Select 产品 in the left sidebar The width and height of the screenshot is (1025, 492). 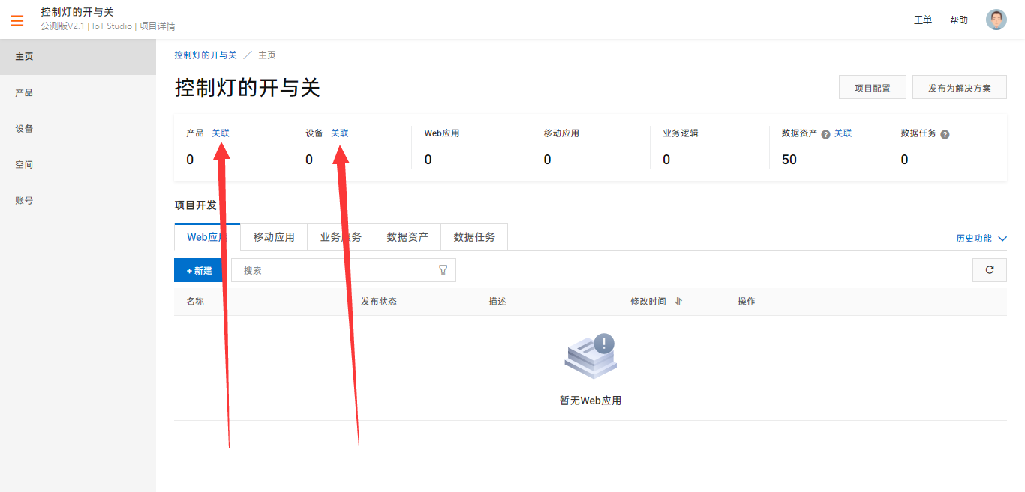click(x=23, y=91)
